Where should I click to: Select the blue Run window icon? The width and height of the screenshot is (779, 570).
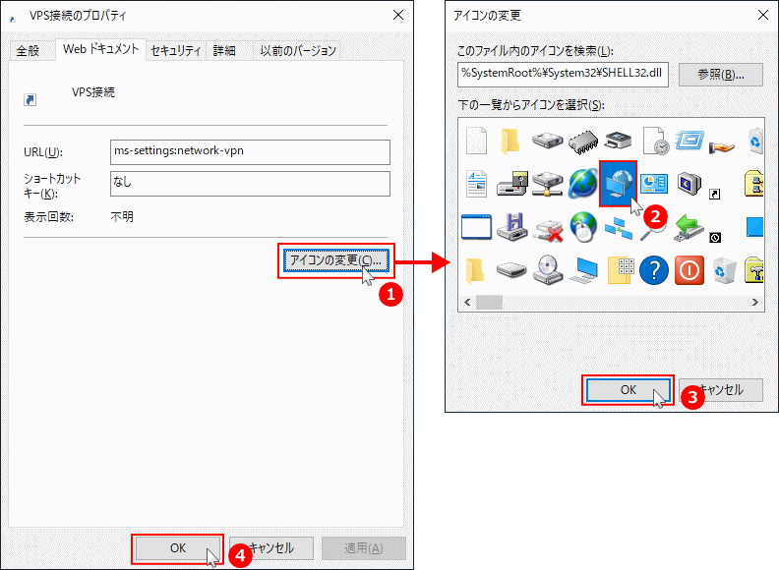(x=689, y=141)
